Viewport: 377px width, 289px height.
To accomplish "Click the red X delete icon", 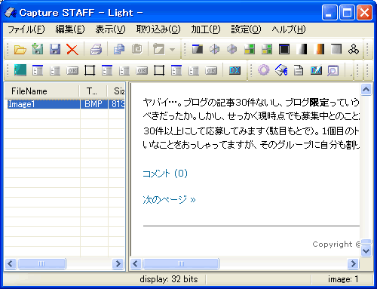I will point(72,49).
